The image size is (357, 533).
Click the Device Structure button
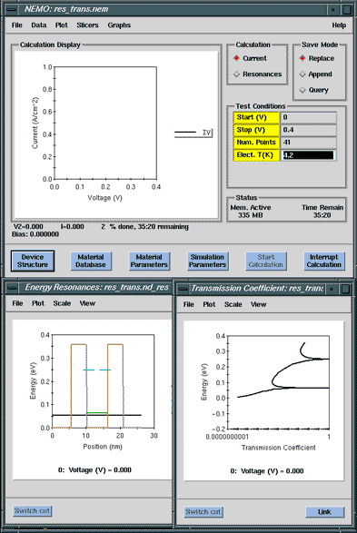[x=33, y=262]
